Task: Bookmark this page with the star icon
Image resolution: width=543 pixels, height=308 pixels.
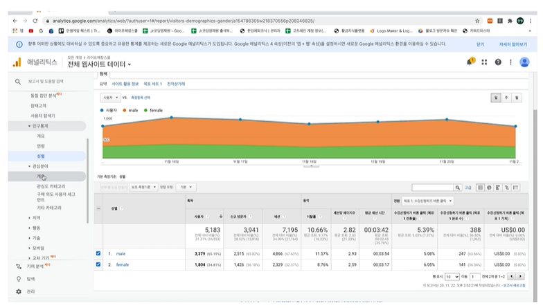Action: click(x=477, y=21)
